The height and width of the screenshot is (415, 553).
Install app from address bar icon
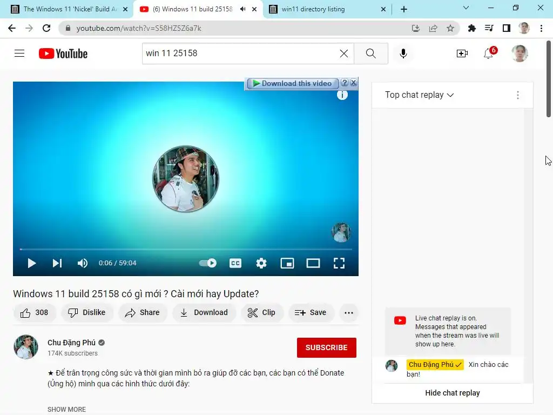(x=416, y=28)
